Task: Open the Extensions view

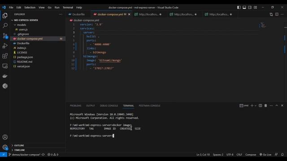Action: (5, 56)
